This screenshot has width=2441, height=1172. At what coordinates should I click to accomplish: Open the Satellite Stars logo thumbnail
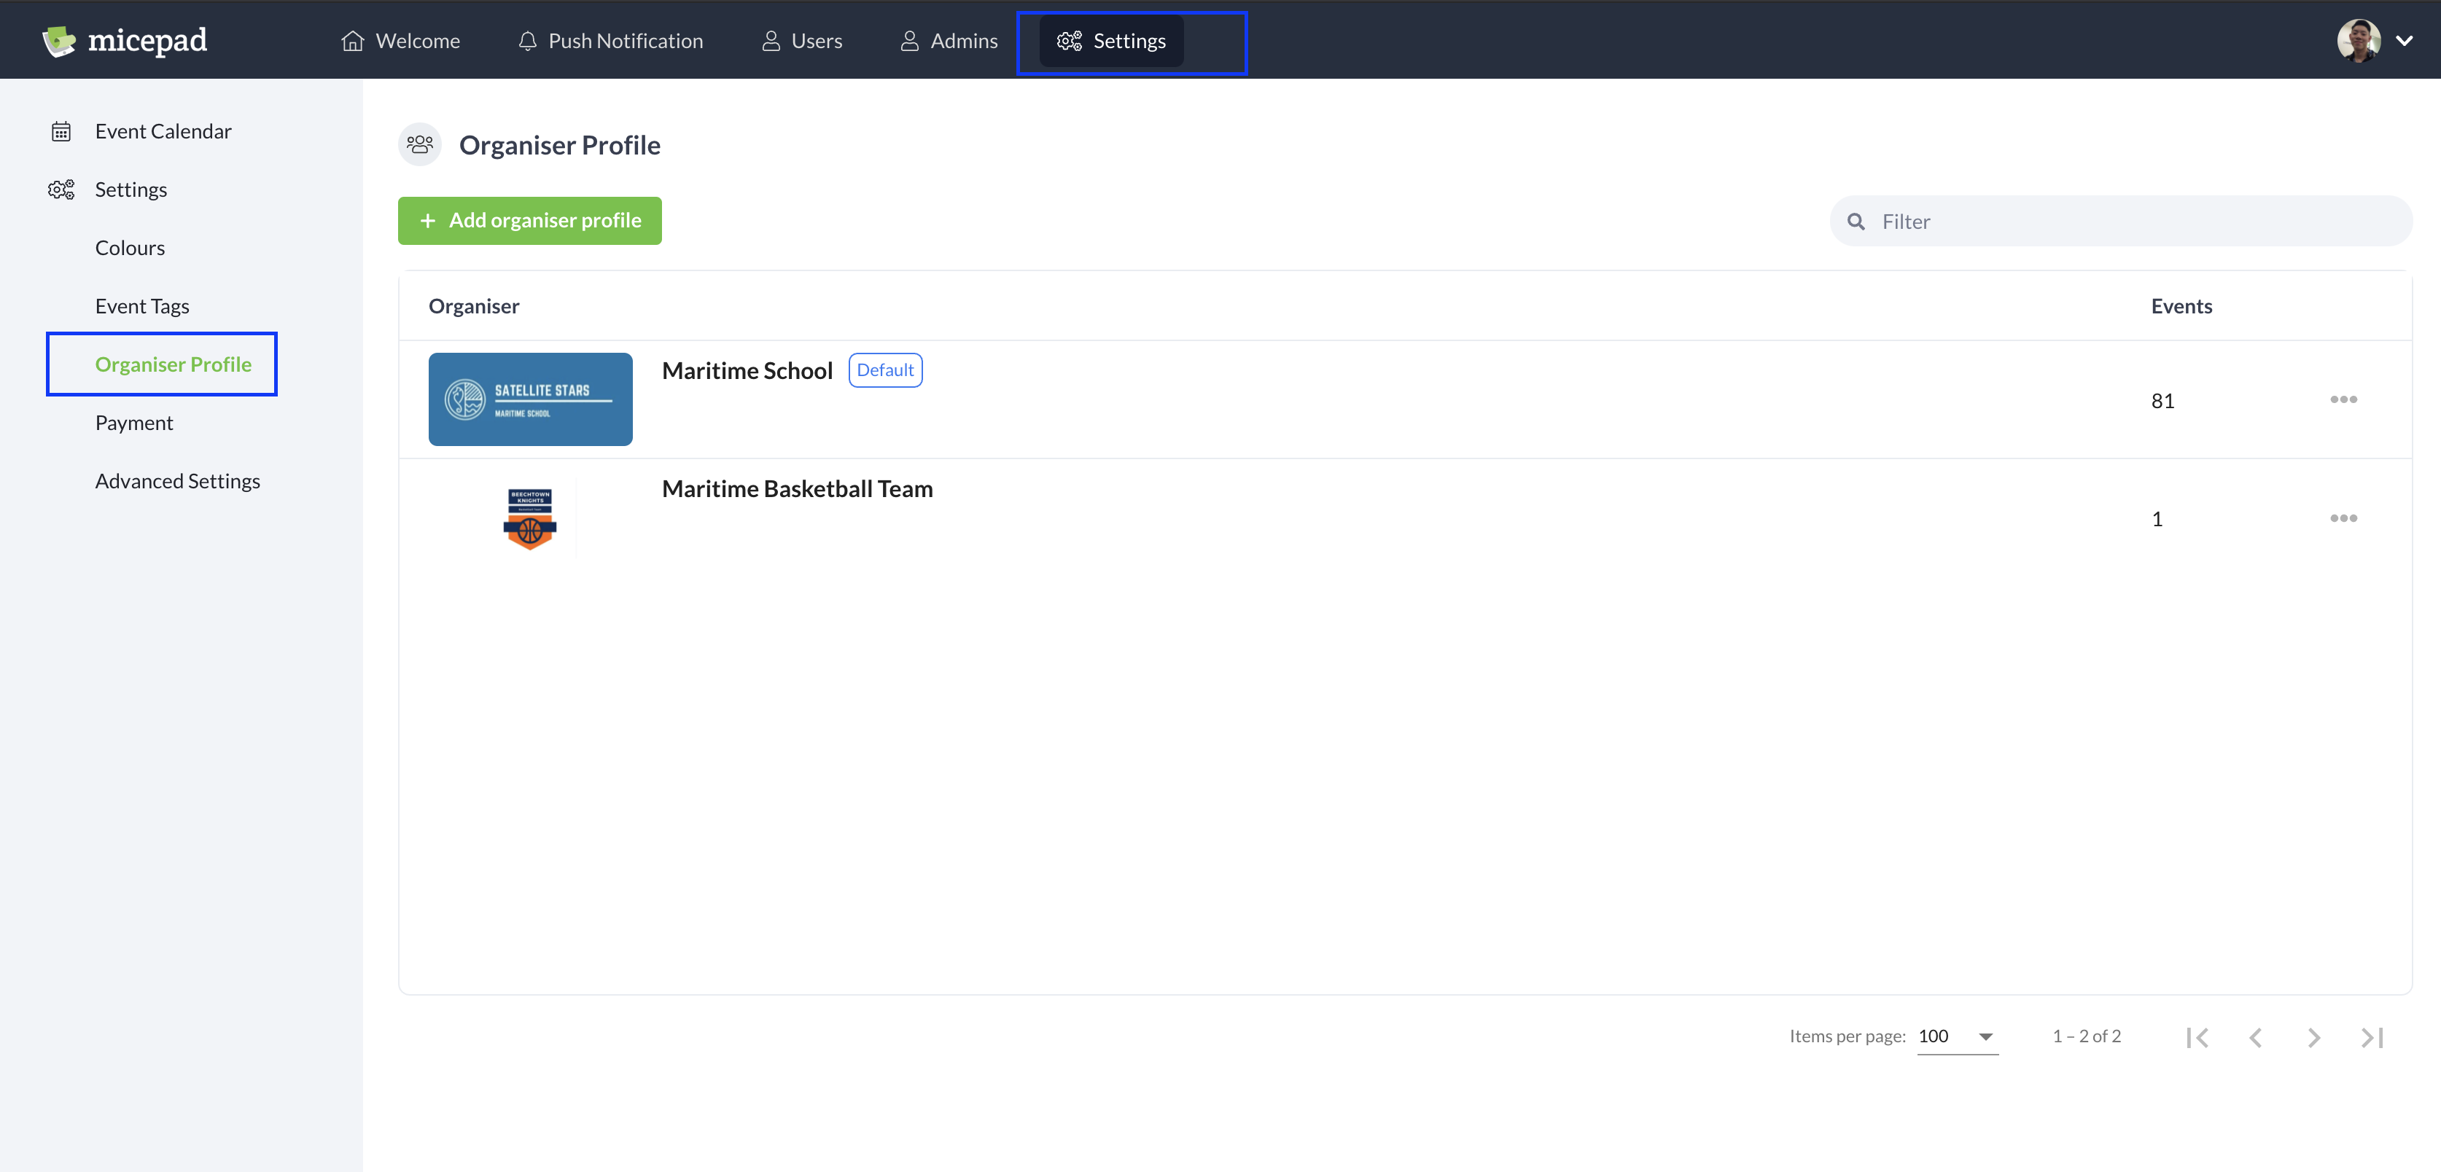[531, 400]
